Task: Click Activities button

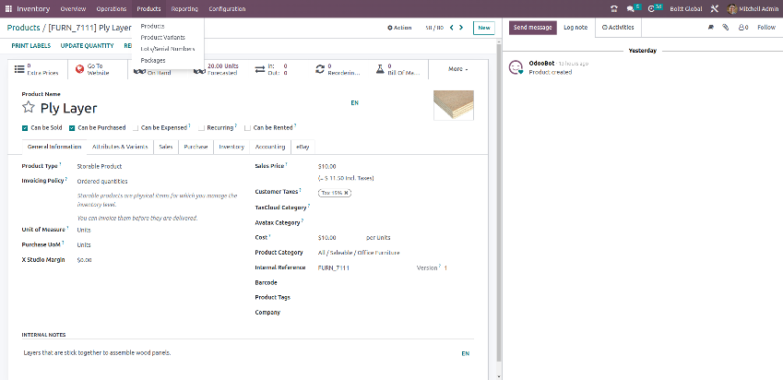Action: (x=618, y=28)
